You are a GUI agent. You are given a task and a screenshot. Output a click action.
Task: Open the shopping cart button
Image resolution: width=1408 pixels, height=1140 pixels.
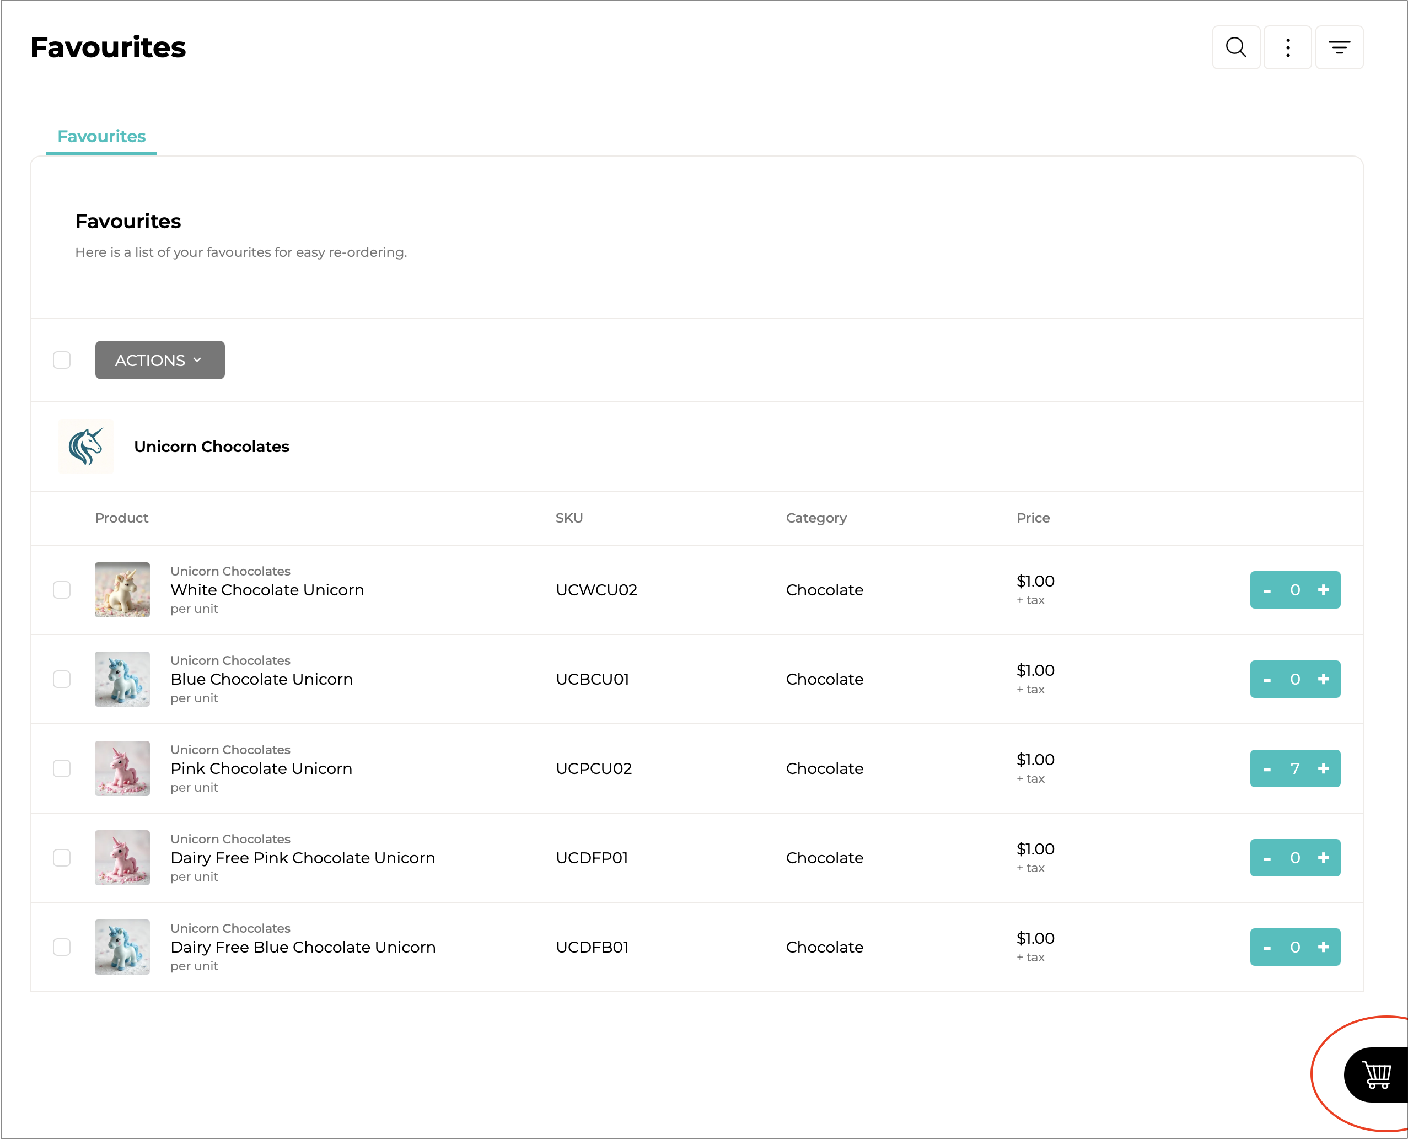coord(1377,1075)
